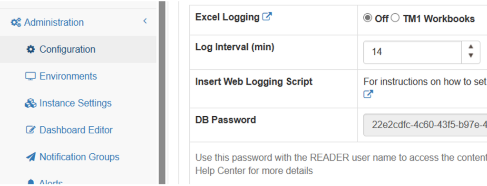Collapse the Administration menu chevron
This screenshot has height=186, width=487.
click(145, 21)
